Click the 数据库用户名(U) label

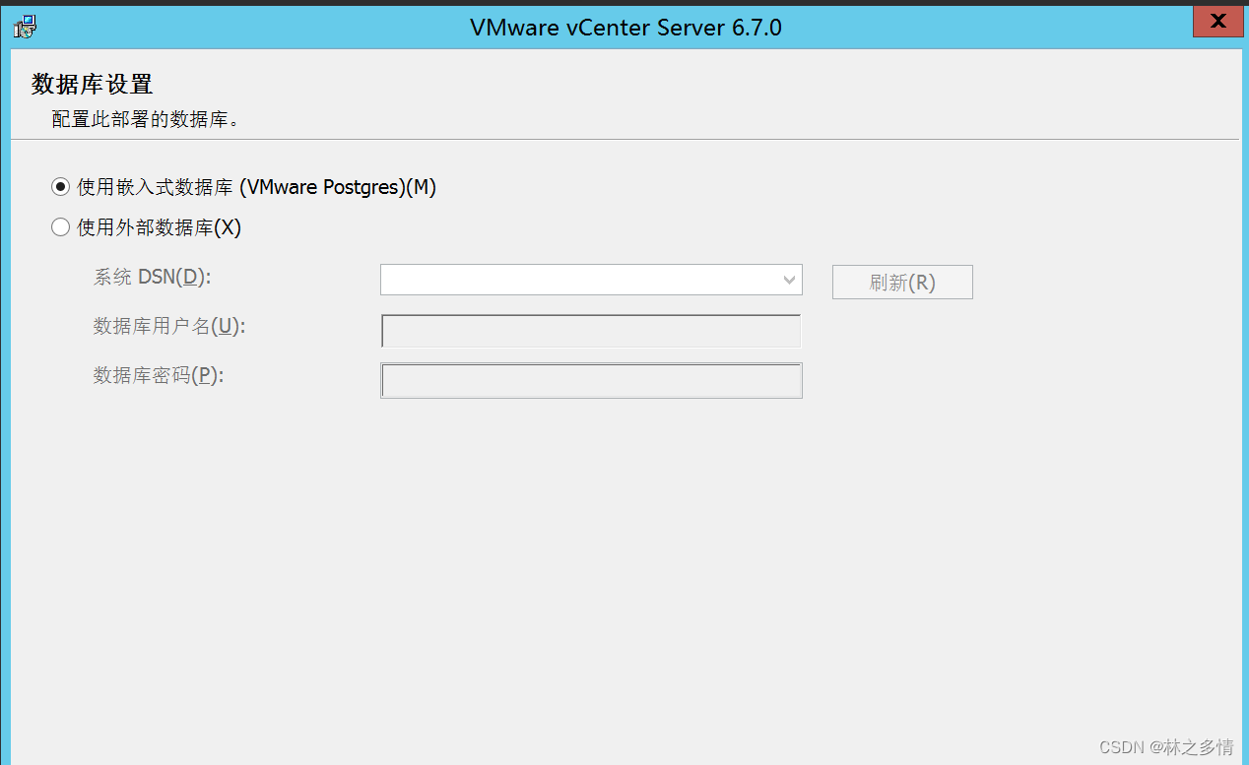[169, 326]
